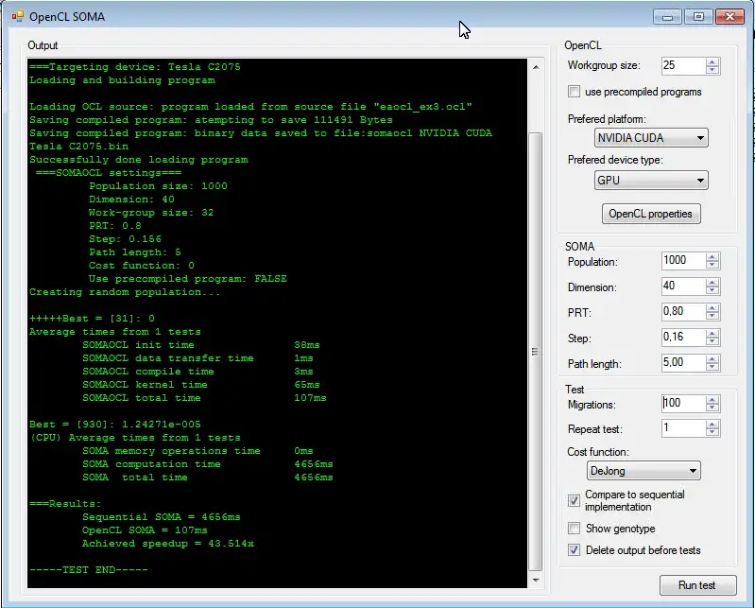Close the OpenCL SOMA window

pyautogui.click(x=730, y=16)
